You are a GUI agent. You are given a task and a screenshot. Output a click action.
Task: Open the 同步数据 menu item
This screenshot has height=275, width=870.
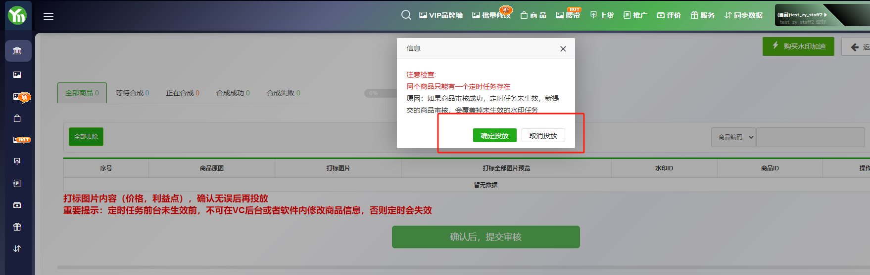coord(743,15)
